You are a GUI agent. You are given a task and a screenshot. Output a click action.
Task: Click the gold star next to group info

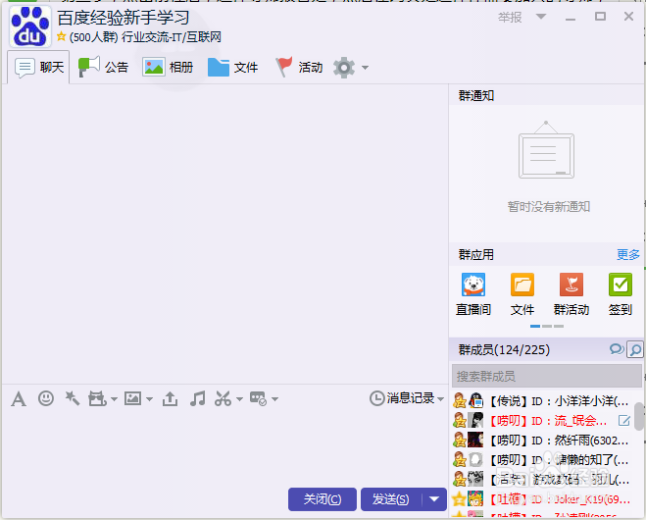coord(62,36)
